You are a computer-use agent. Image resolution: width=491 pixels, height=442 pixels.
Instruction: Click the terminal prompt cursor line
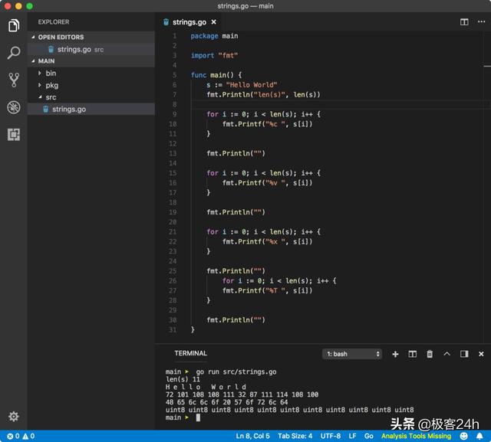point(183,417)
